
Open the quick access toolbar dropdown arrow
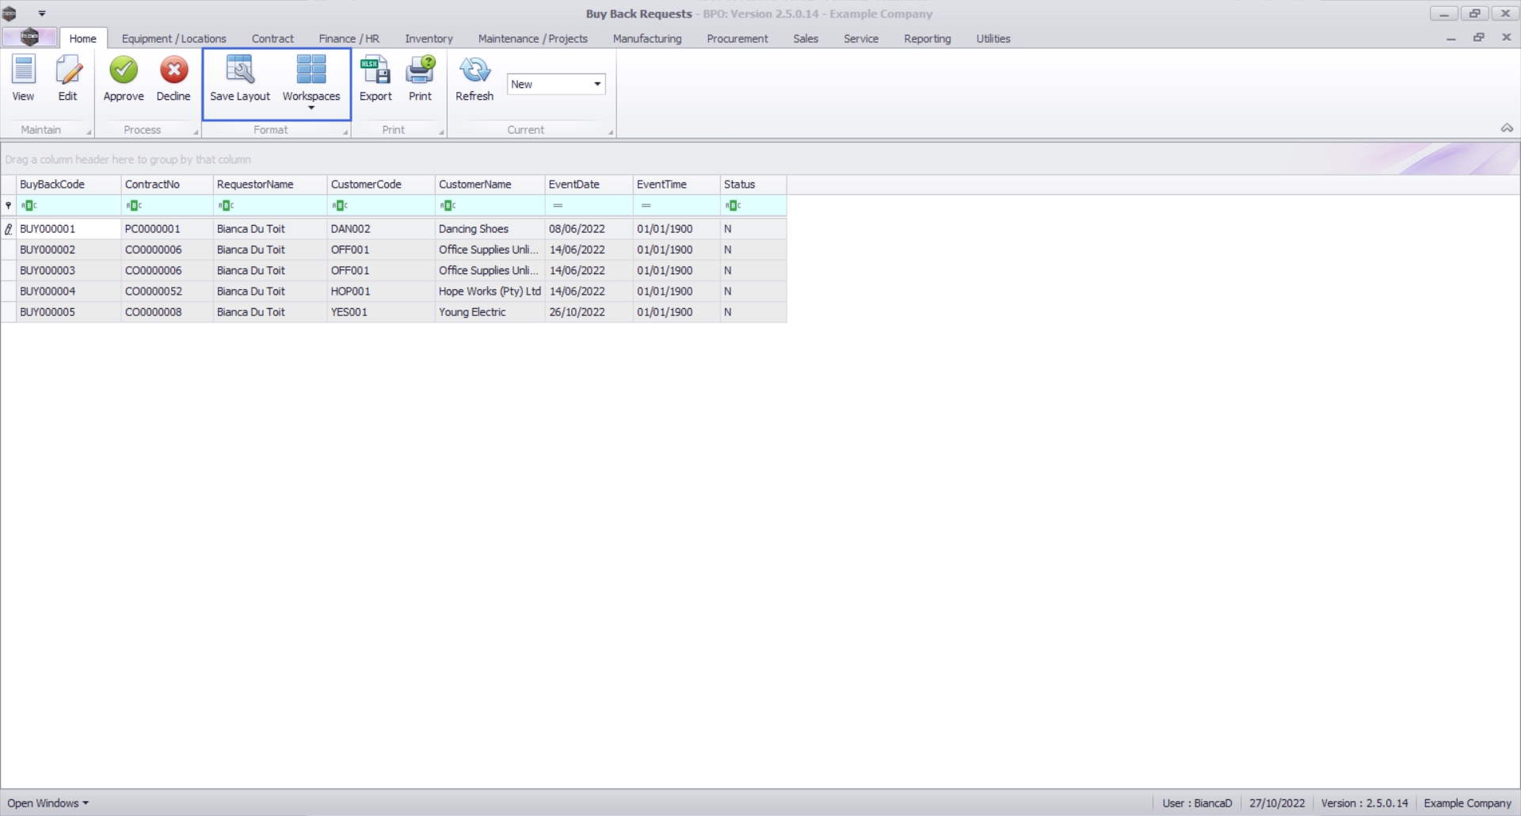click(x=42, y=13)
